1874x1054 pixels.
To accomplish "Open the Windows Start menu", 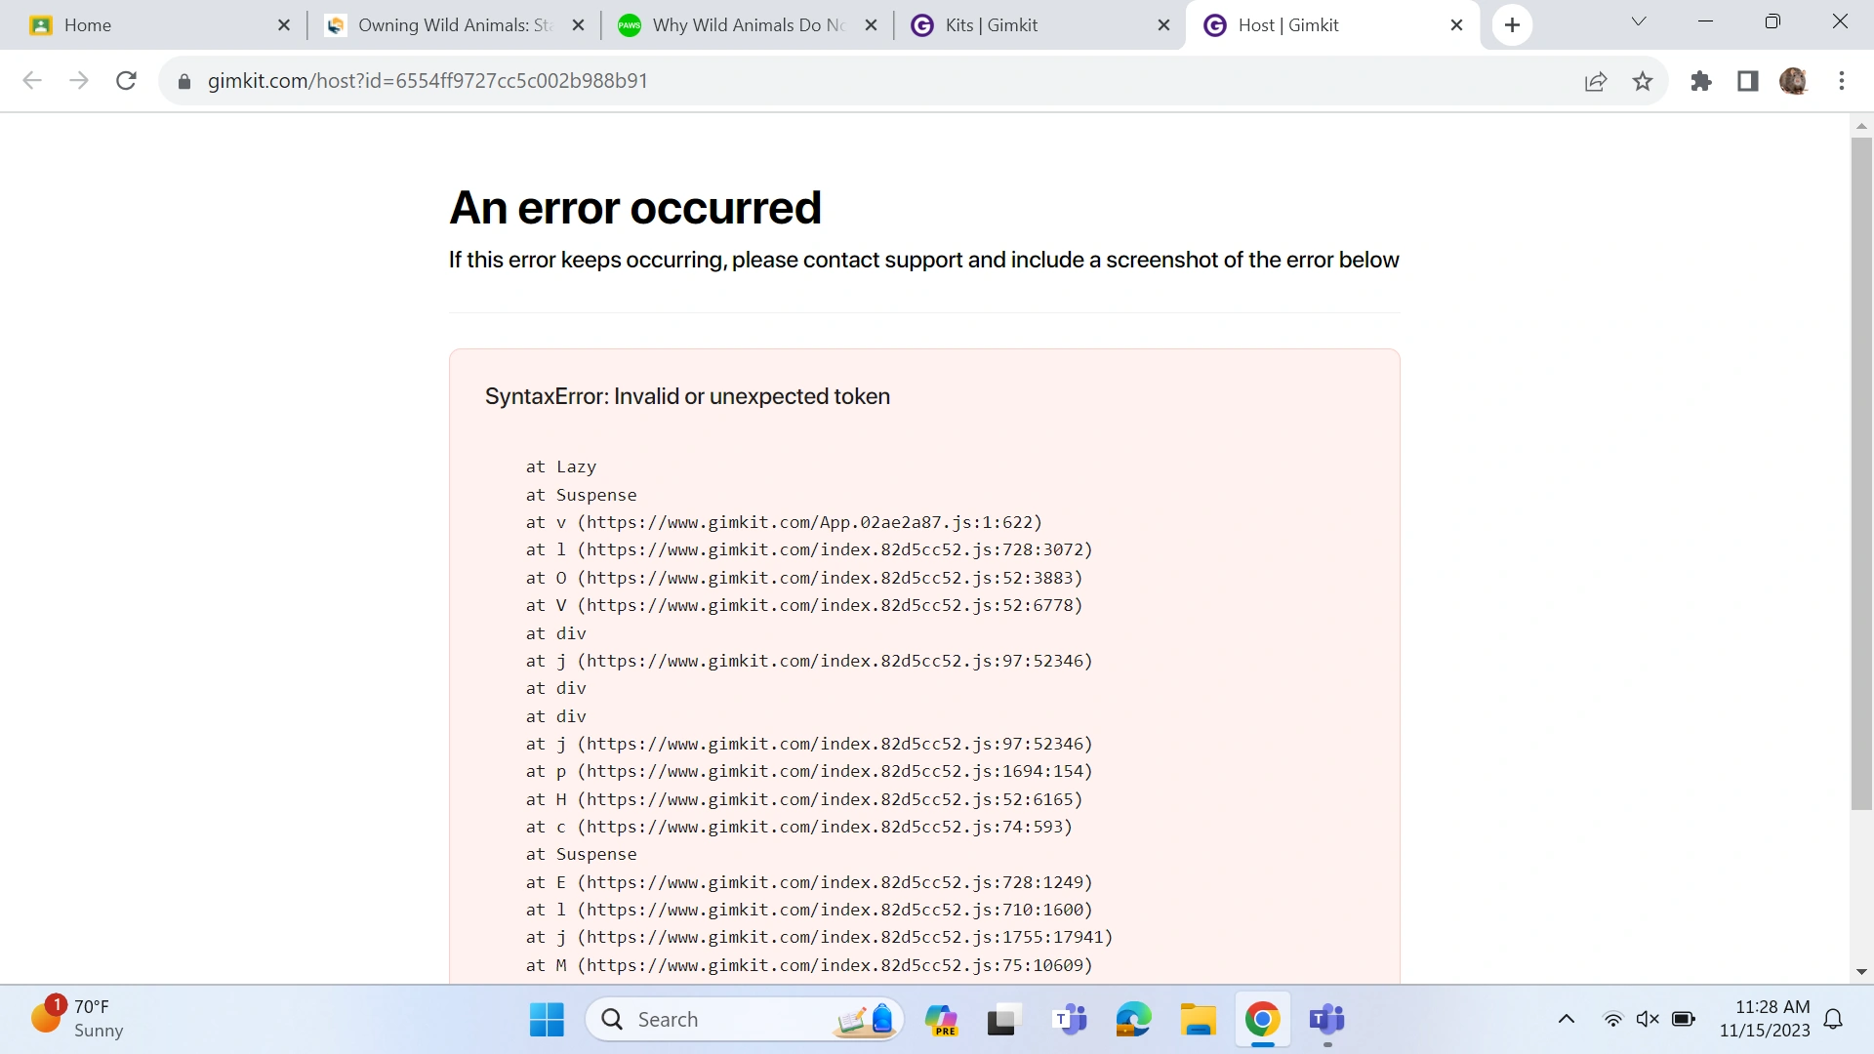I will (x=547, y=1018).
